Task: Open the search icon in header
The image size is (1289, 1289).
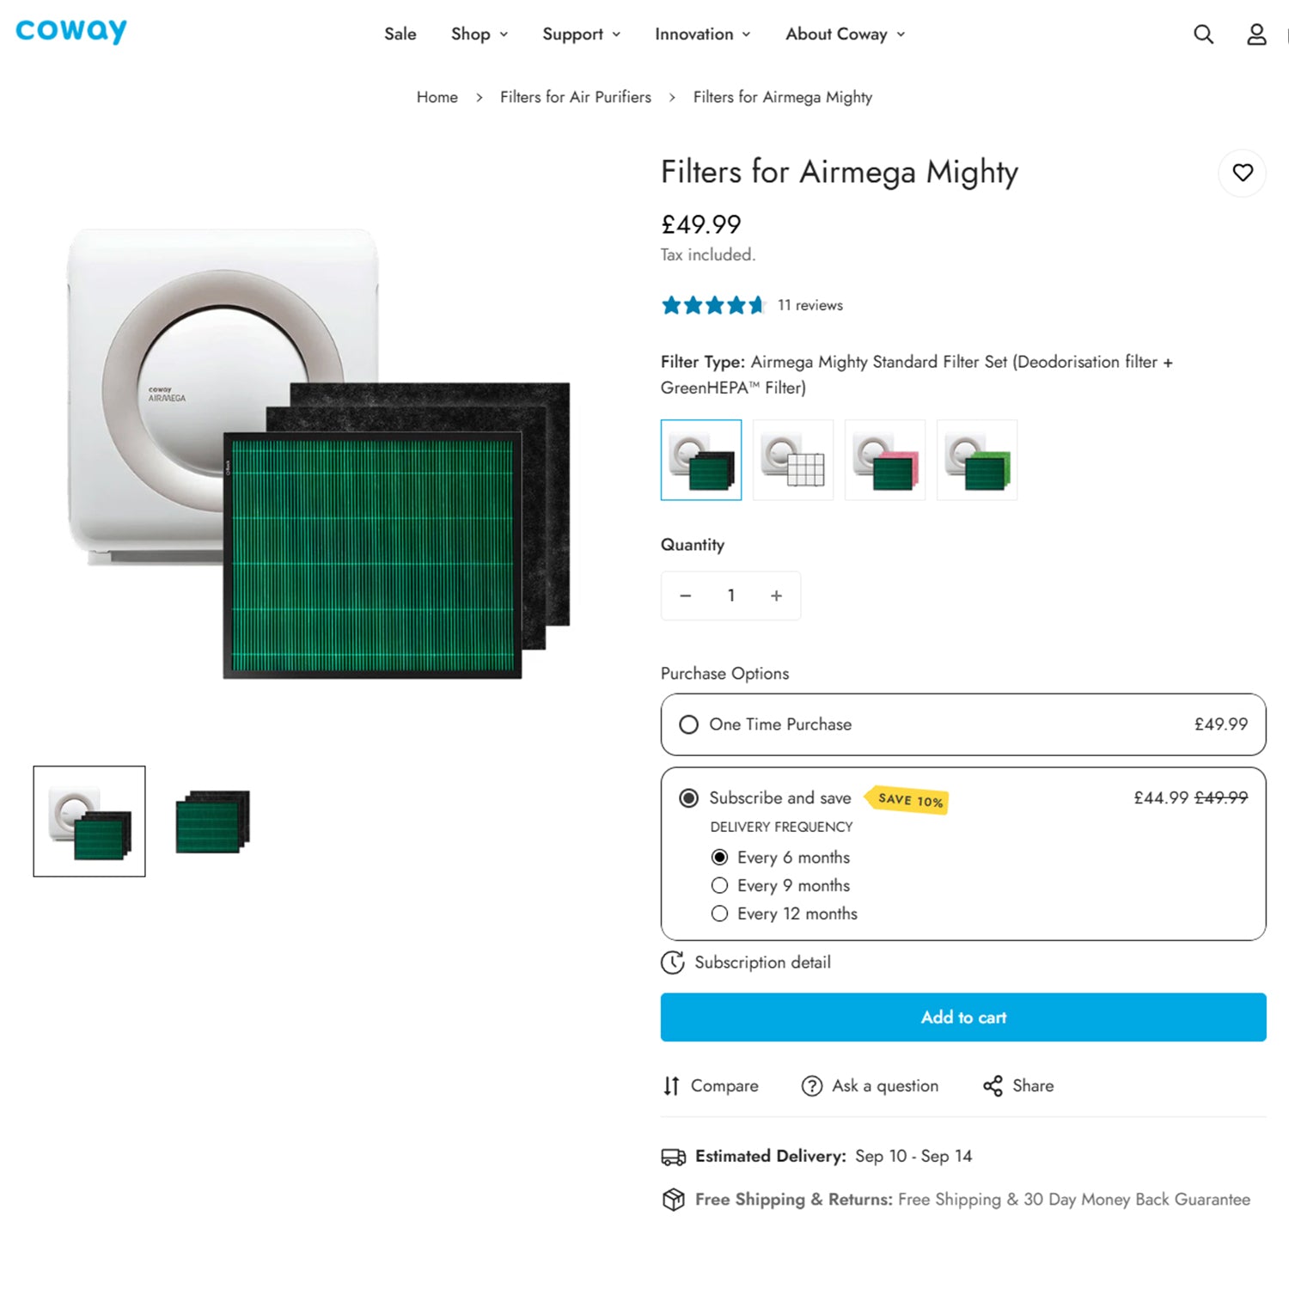Action: (1203, 34)
